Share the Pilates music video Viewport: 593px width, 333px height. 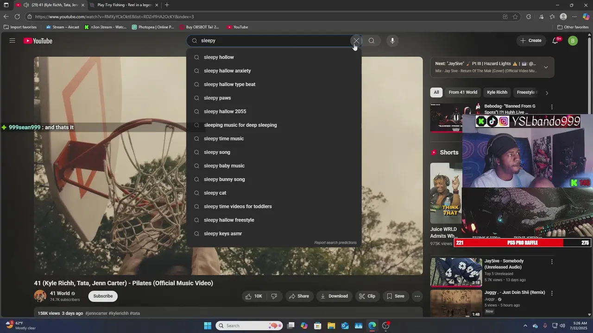tap(299, 296)
